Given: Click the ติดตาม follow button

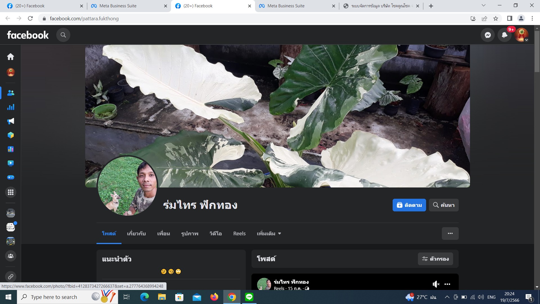Looking at the screenshot, I should 409,205.
